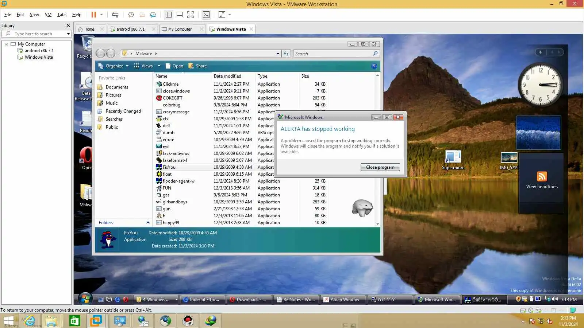Screen dimensions: 584x328
Task: Select the IMG_5719 desktop icon
Action: (509, 161)
